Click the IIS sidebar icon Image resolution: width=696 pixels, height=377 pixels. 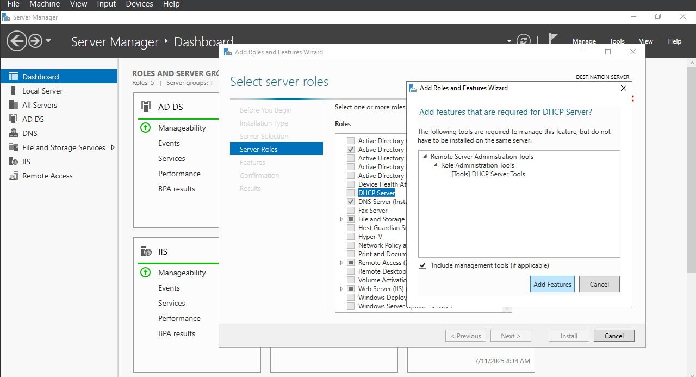[13, 162]
